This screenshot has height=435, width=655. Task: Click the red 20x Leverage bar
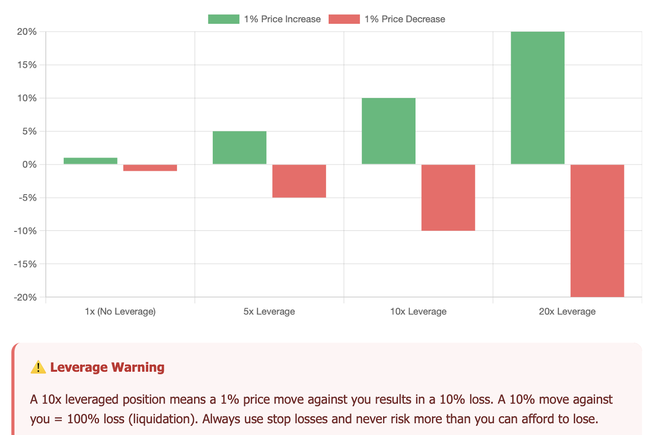pyautogui.click(x=597, y=231)
